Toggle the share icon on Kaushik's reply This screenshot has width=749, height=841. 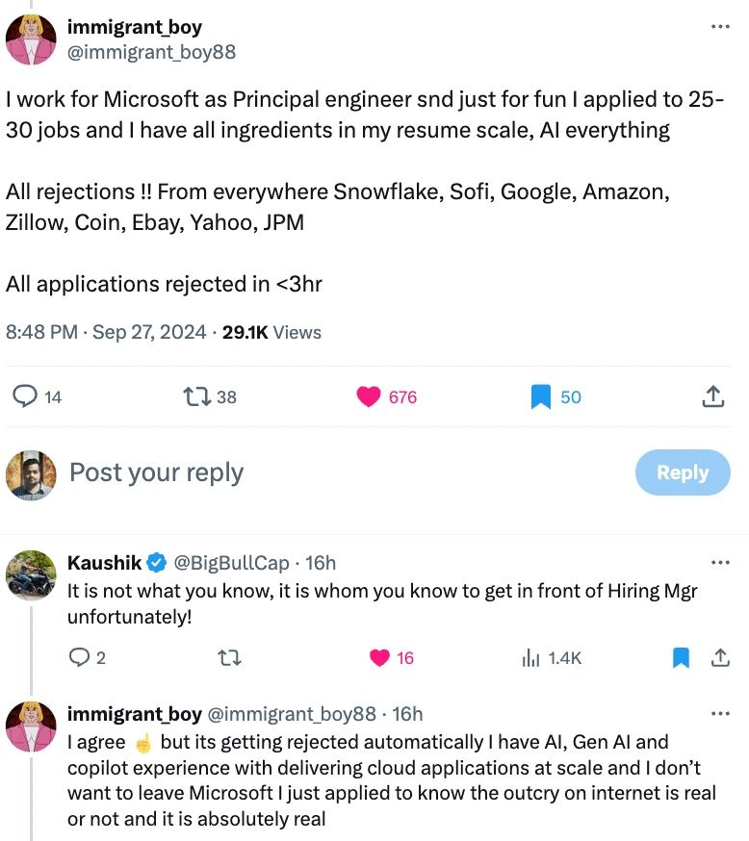coord(722,658)
